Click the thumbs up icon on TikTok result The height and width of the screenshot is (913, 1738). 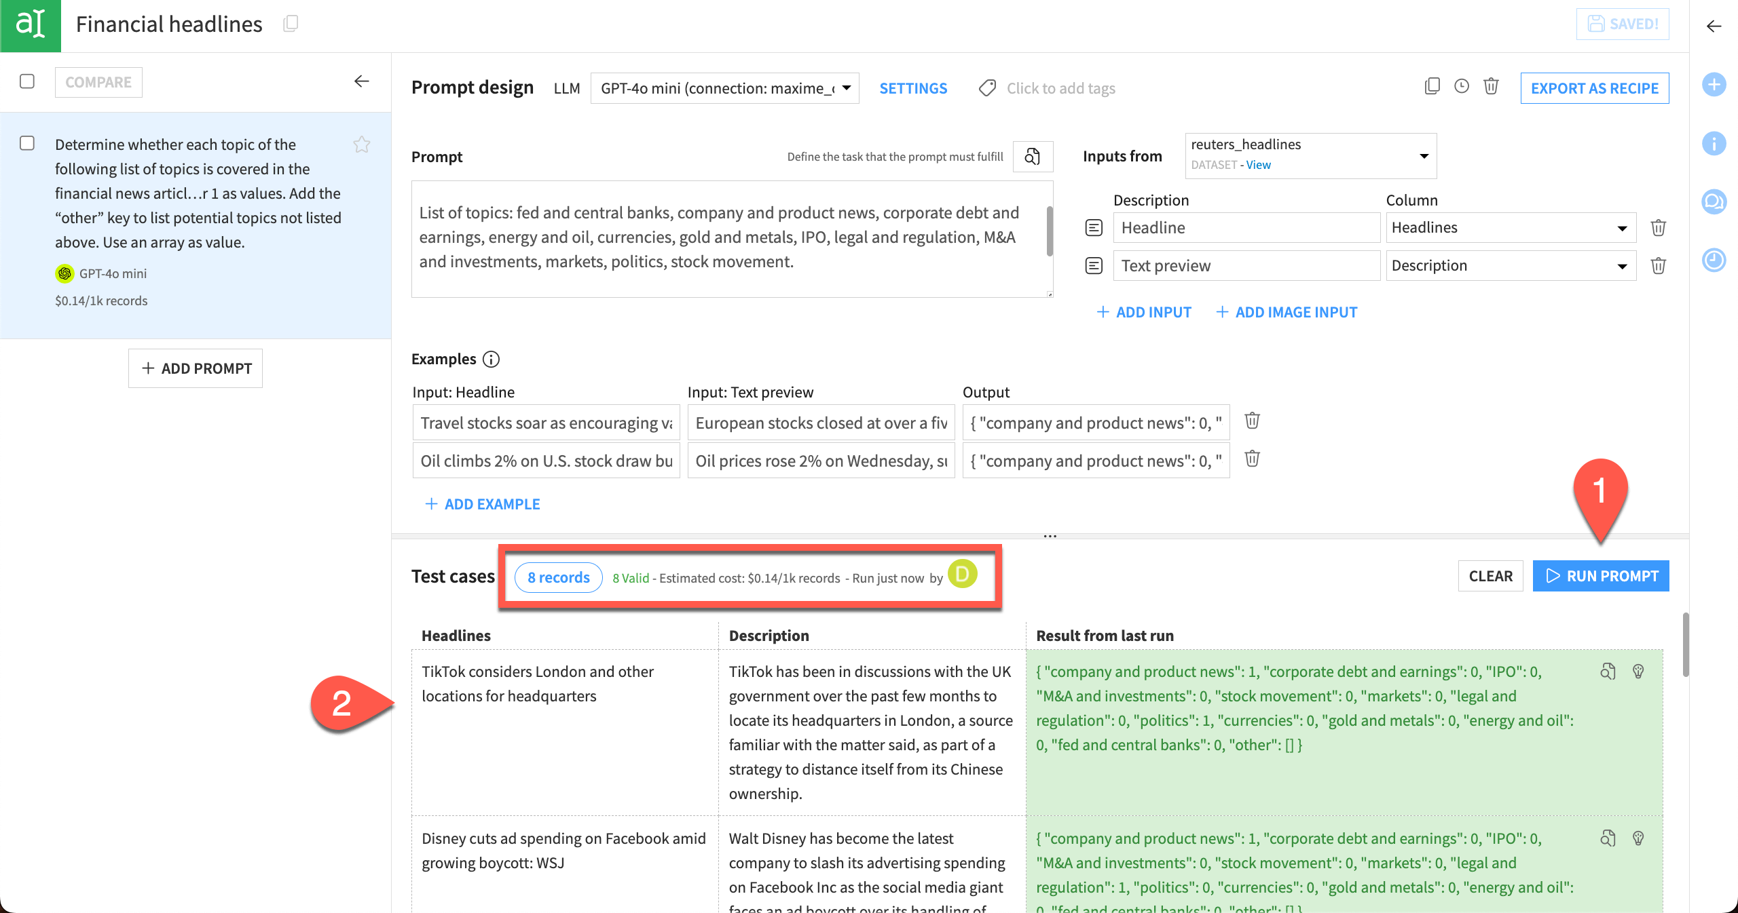1638,672
